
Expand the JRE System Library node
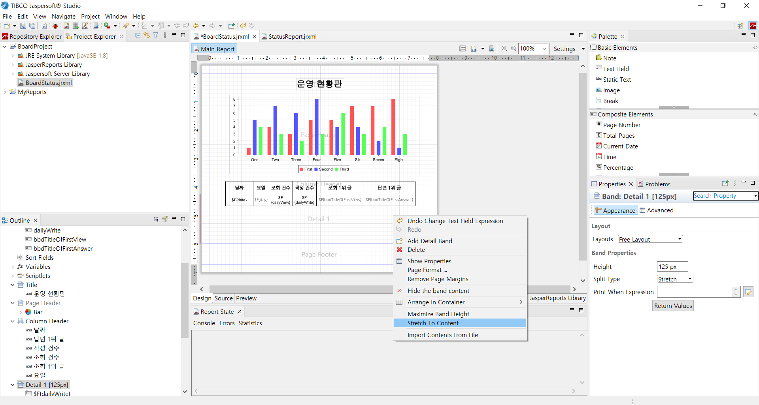click(13, 56)
